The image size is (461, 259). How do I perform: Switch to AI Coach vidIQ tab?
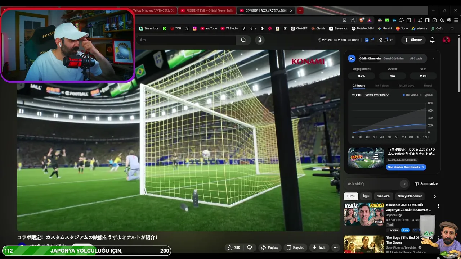[x=416, y=58]
